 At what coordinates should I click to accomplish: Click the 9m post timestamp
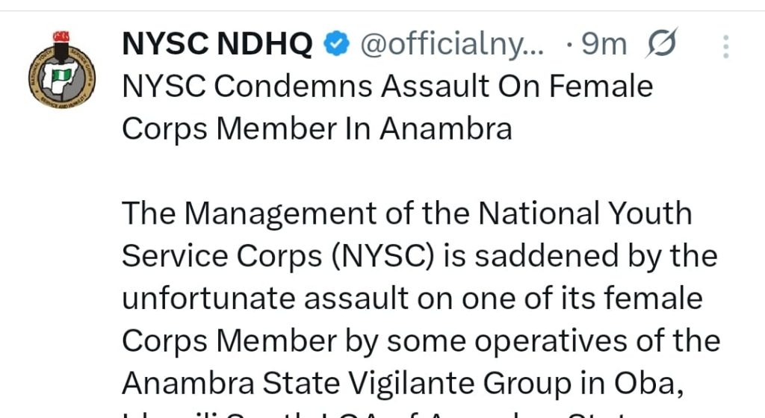click(604, 44)
